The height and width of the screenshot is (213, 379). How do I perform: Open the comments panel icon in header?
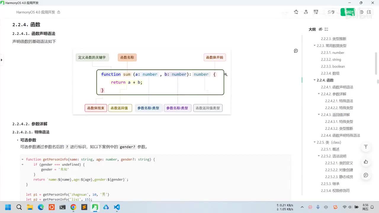361,12
